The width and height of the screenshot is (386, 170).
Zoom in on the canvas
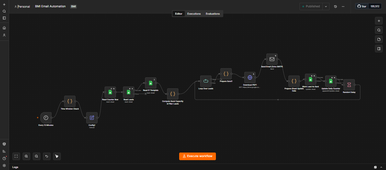pos(26,156)
